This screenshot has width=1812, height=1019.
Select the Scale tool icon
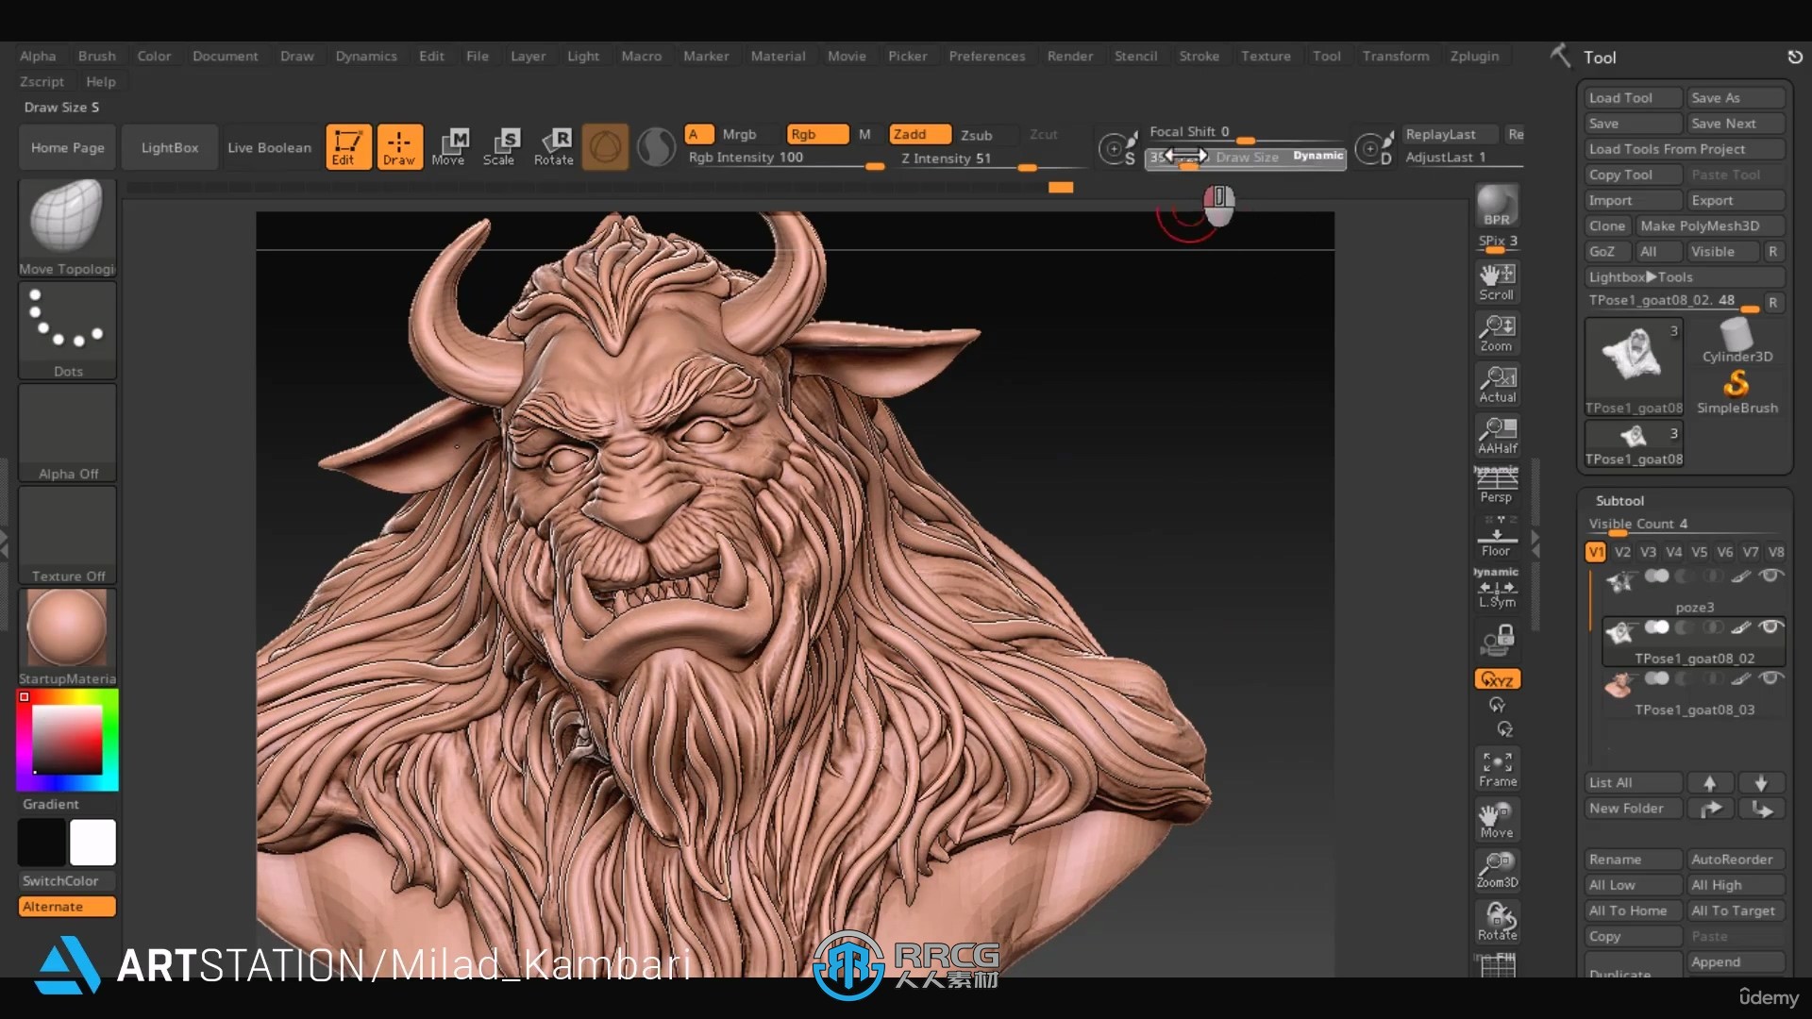click(x=499, y=145)
